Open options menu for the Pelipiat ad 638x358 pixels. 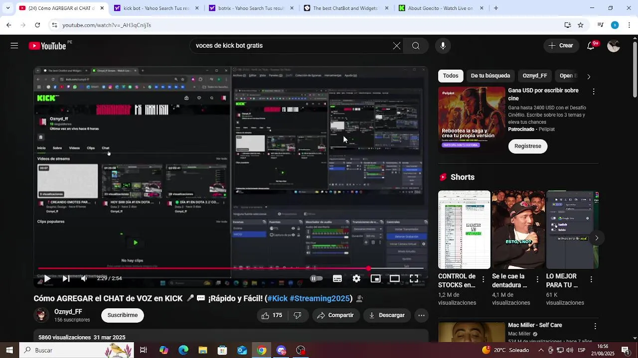point(594,91)
